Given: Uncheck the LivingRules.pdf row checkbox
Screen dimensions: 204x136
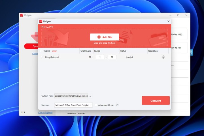Looking at the screenshot, I should pyautogui.click(x=42, y=57).
